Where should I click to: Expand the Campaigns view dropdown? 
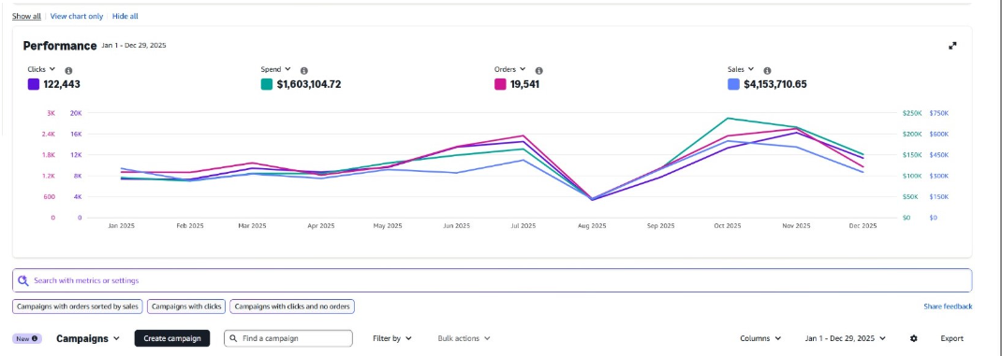coord(88,339)
